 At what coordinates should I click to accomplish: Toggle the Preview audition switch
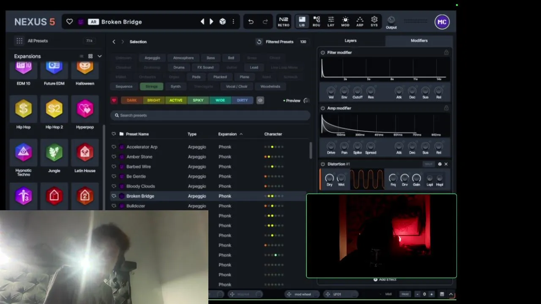tap(306, 100)
